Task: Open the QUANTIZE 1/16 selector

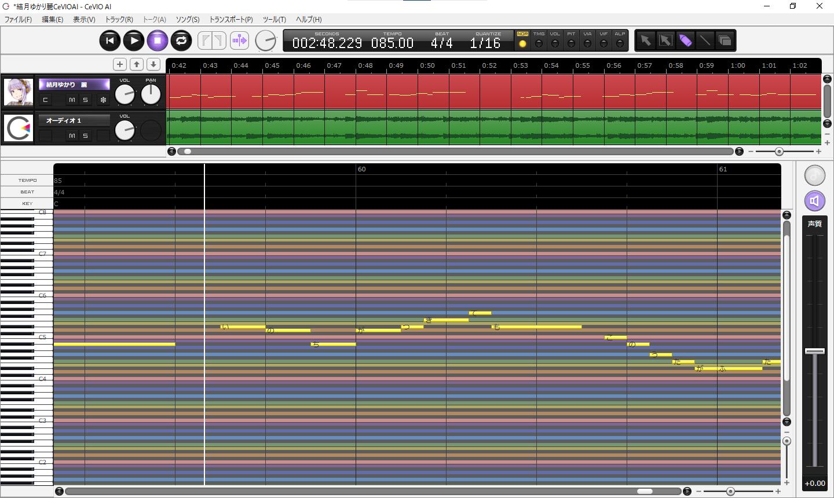Action: point(485,43)
